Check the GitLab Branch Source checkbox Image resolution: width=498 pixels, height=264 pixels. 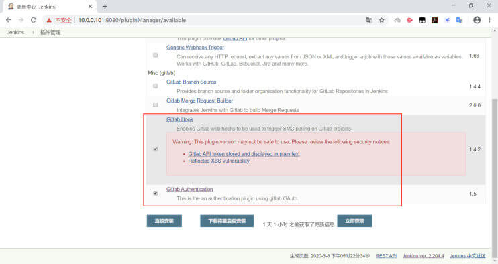coord(155,86)
